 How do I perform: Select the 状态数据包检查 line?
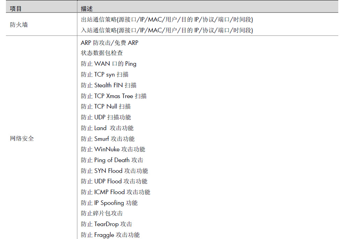coord(102,53)
